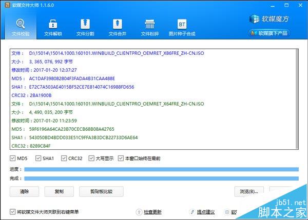Click the X86FRE ISO file path line

tap(108, 53)
